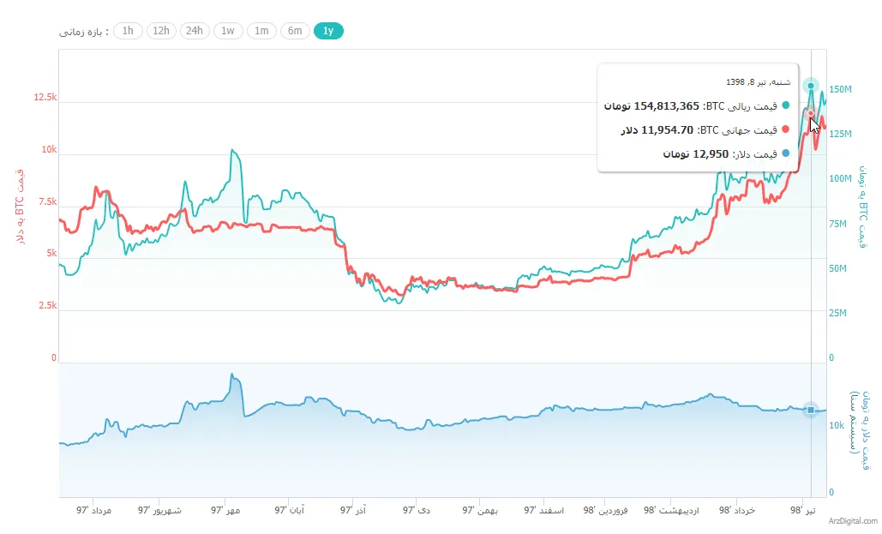Show the 6m chart range
The image size is (882, 534).
click(295, 31)
